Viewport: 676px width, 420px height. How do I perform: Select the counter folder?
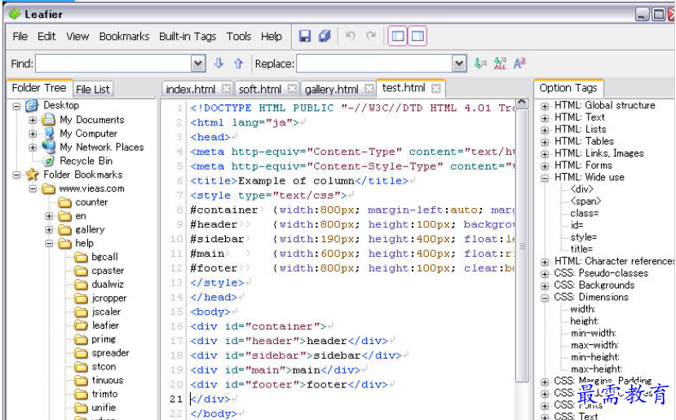click(x=91, y=202)
